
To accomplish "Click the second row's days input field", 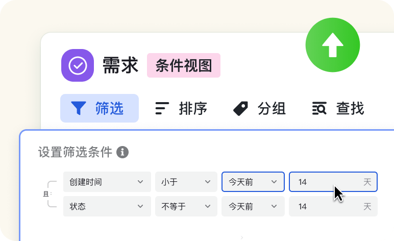I will [327, 206].
